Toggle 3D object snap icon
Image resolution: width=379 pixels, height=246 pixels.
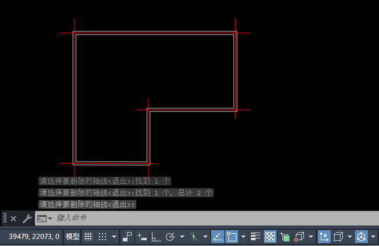click(x=299, y=237)
